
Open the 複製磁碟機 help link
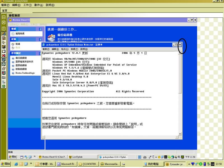(x=21, y=69)
